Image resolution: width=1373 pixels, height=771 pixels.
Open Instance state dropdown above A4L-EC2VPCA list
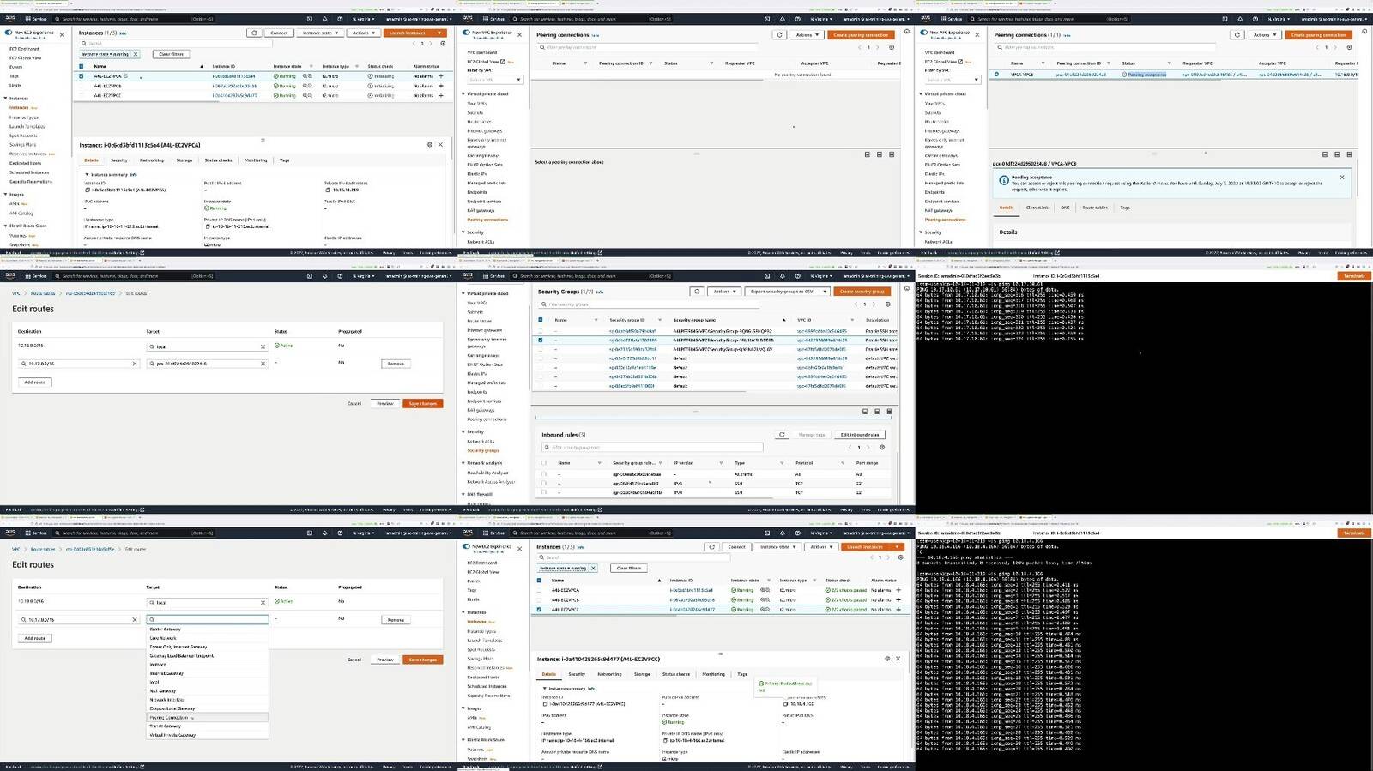click(x=321, y=33)
